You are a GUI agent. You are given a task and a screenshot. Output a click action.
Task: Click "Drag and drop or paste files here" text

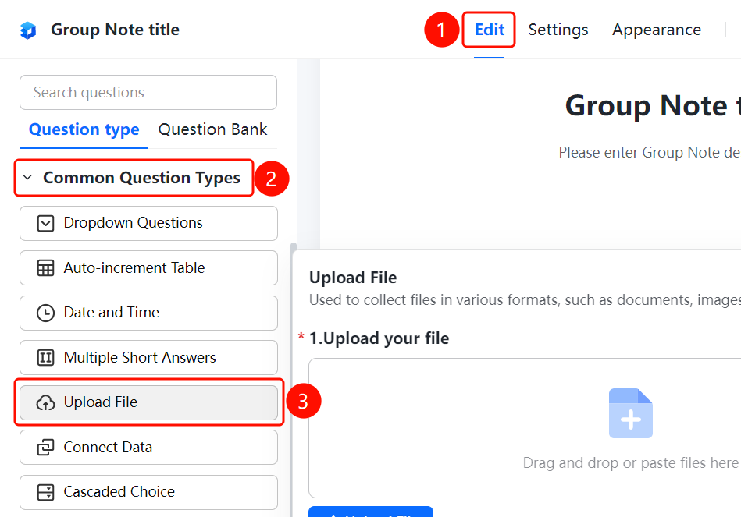[x=630, y=463]
